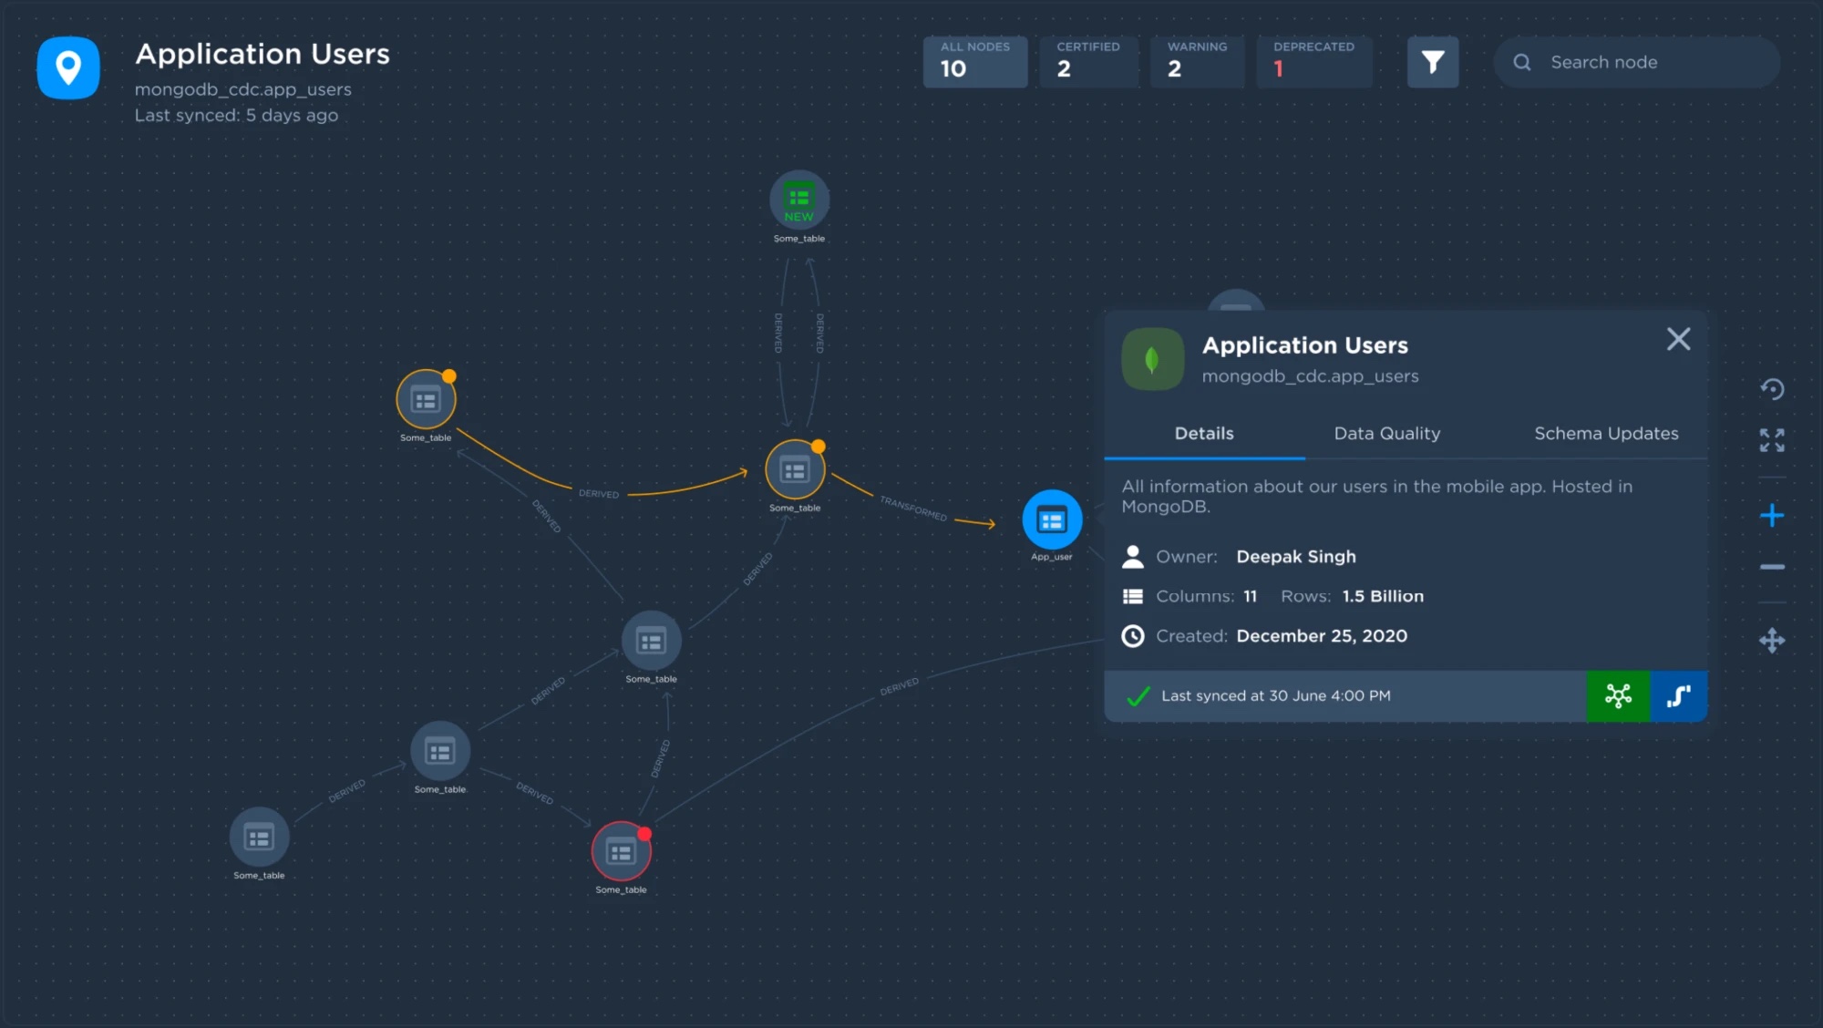1823x1028 pixels.
Task: Click the blue path route button
Action: tap(1679, 696)
